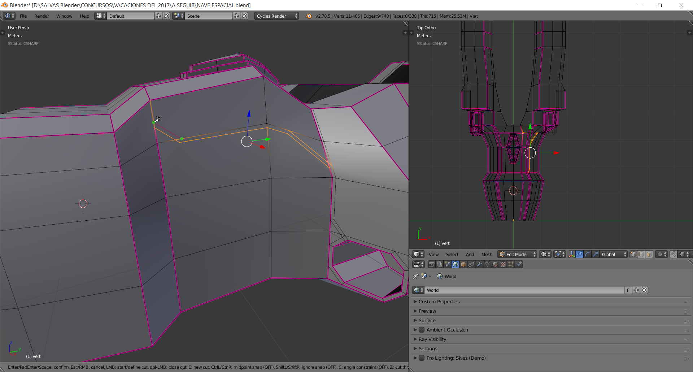The width and height of the screenshot is (693, 372).
Task: Open the Select menu in 3D header
Action: tap(452, 254)
